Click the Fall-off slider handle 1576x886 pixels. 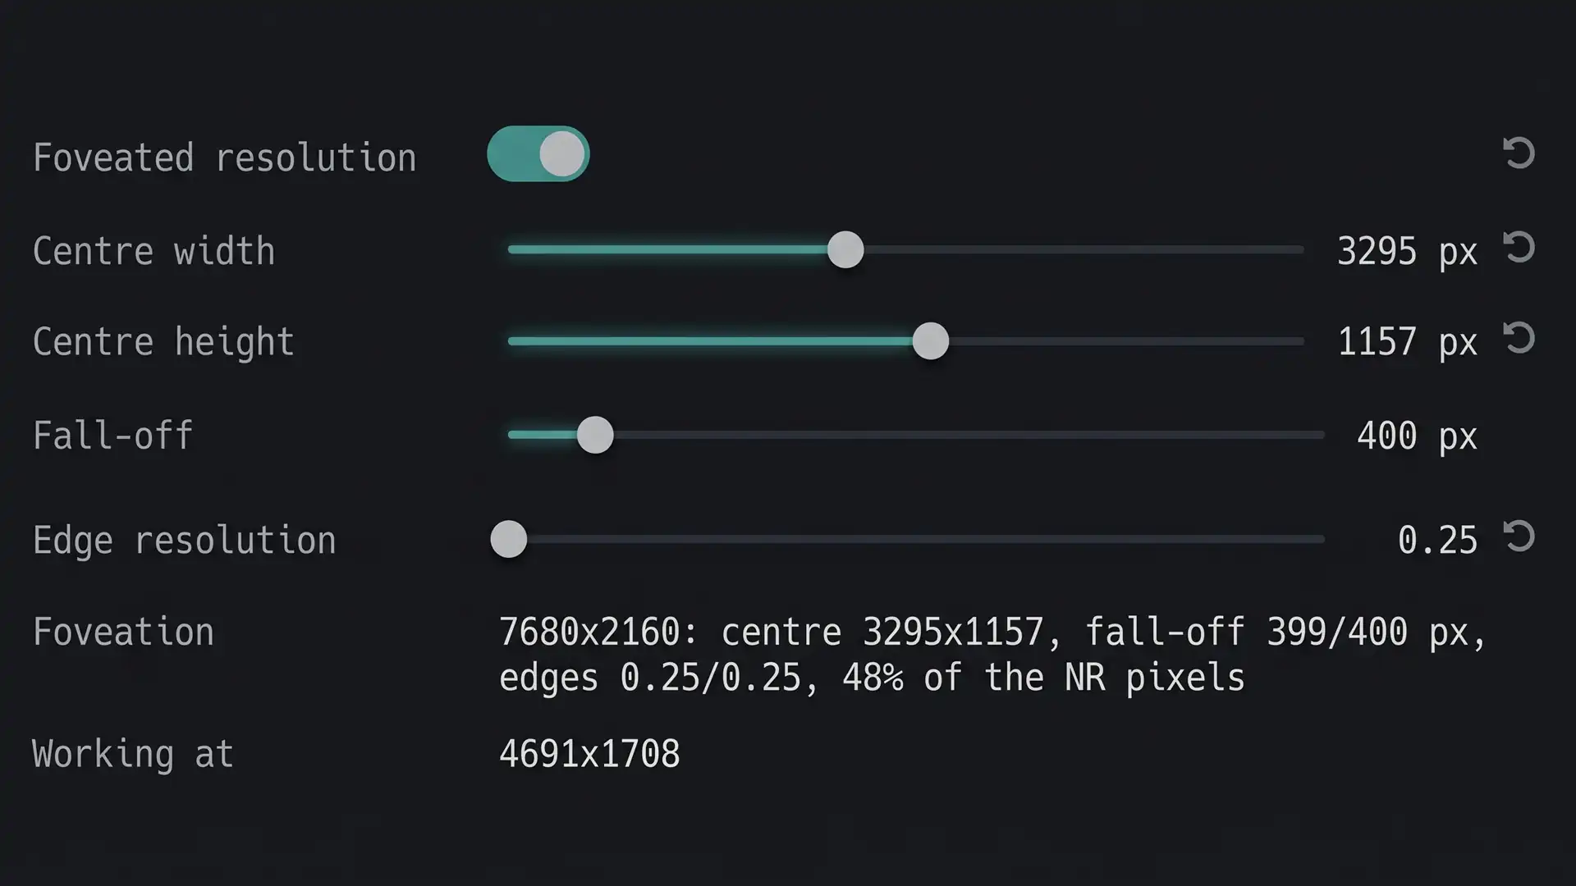tap(595, 435)
